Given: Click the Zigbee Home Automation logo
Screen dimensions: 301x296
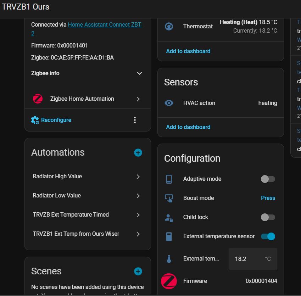Looking at the screenshot, I should 38,99.
